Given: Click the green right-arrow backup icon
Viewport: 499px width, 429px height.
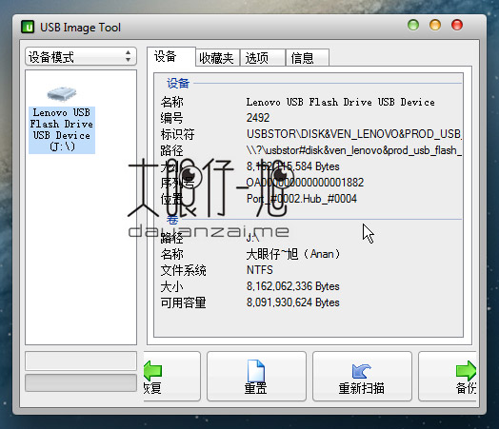Looking at the screenshot, I should [x=467, y=371].
